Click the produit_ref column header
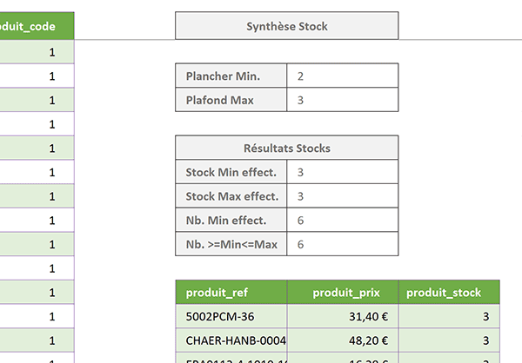522x363 pixels. point(231,292)
